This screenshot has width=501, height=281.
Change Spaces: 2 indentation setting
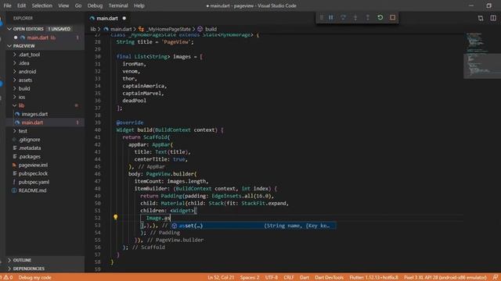250,278
